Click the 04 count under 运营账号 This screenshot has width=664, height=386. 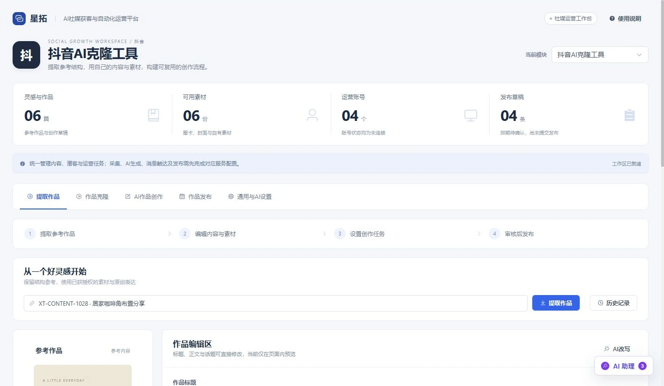(x=350, y=116)
